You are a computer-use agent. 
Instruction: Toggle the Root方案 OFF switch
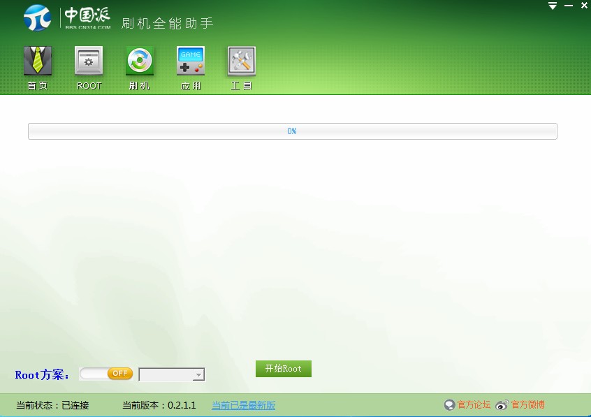pyautogui.click(x=106, y=374)
